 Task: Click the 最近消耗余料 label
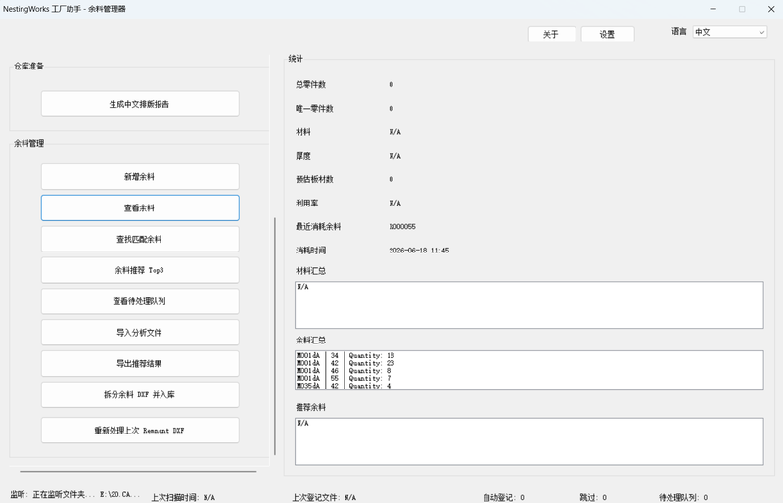point(318,227)
